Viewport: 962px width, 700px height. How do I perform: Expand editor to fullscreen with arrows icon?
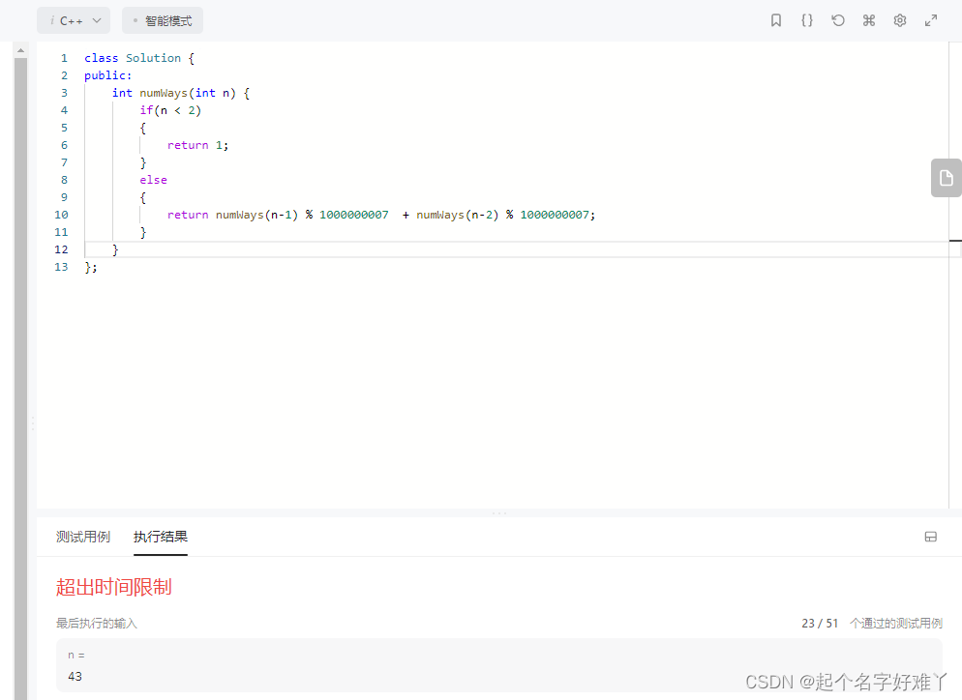coord(931,20)
